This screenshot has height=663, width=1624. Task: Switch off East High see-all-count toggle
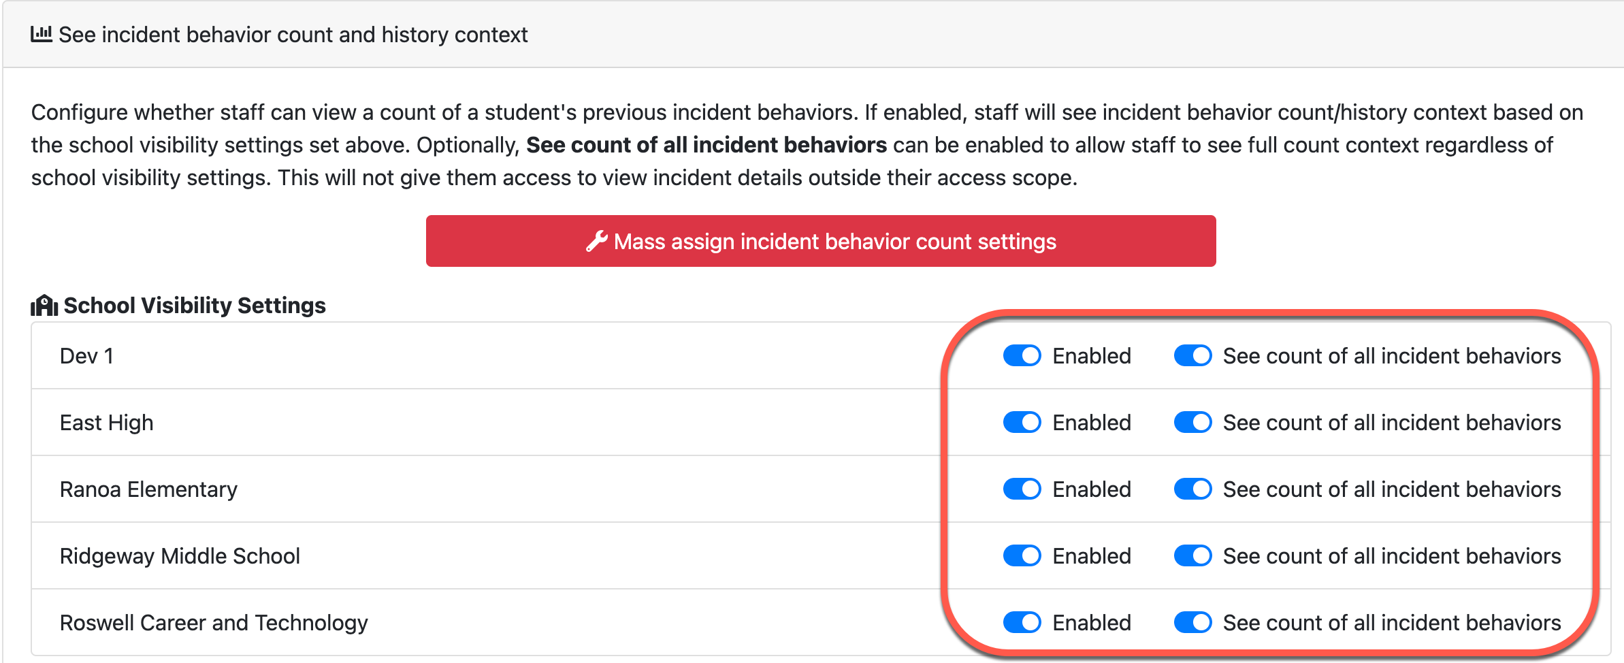(x=1192, y=423)
